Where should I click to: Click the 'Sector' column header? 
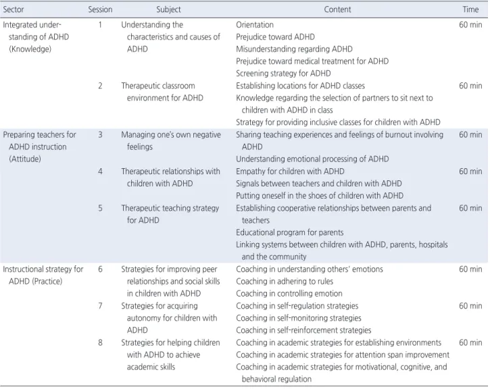point(14,9)
